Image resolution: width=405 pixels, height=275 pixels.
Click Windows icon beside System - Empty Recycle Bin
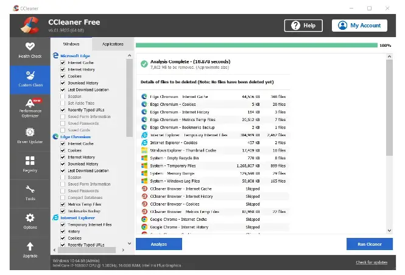(x=144, y=158)
